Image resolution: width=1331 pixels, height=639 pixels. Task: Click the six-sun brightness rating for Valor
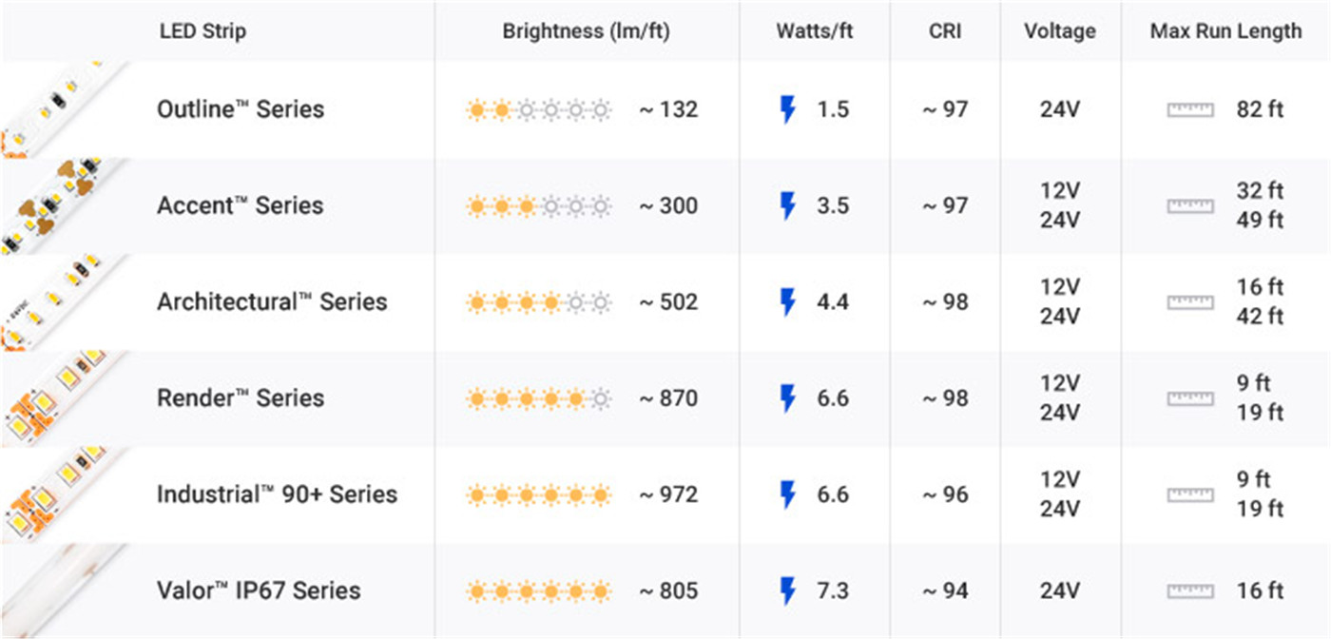point(539,591)
